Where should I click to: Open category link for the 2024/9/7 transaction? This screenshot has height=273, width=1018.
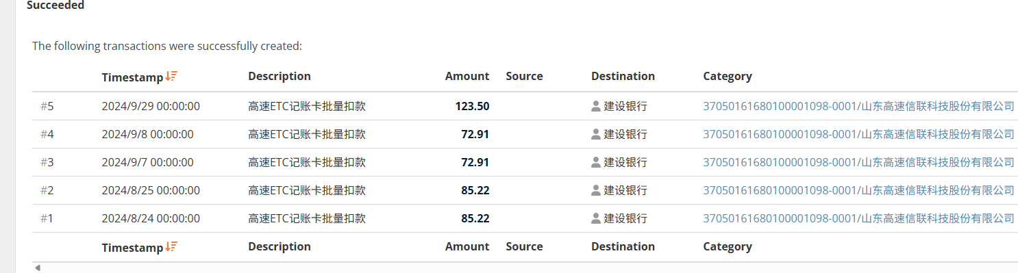point(858,162)
